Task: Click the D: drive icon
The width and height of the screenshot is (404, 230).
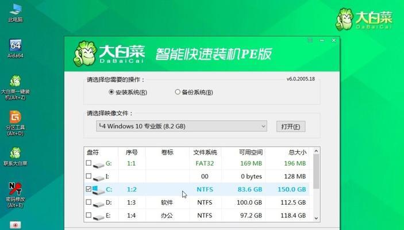Action: 99,204
